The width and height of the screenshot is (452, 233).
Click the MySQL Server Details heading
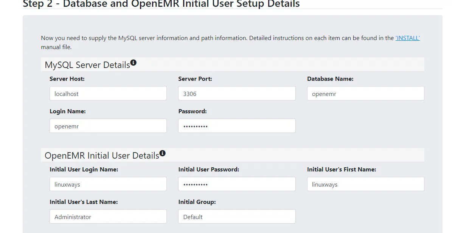[87, 65]
